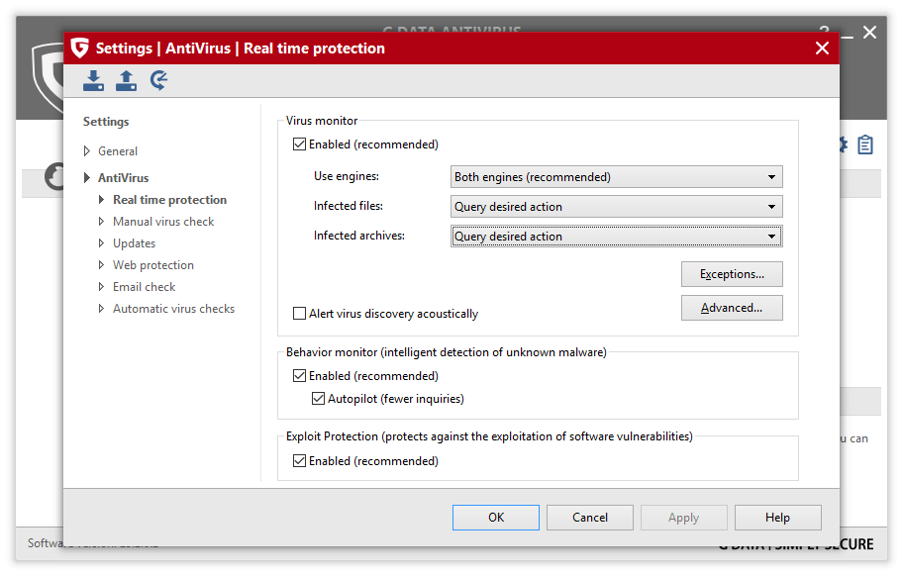Viewport: 903px width, 576px height.
Task: Click the save settings (upload) toolbar icon
Action: (x=126, y=80)
